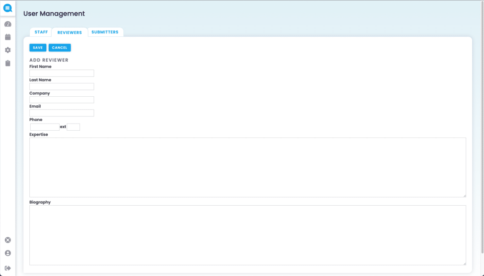Viewport: 484px width, 276px height.
Task: Click the Expertise textarea resize handle
Action: coord(464,195)
